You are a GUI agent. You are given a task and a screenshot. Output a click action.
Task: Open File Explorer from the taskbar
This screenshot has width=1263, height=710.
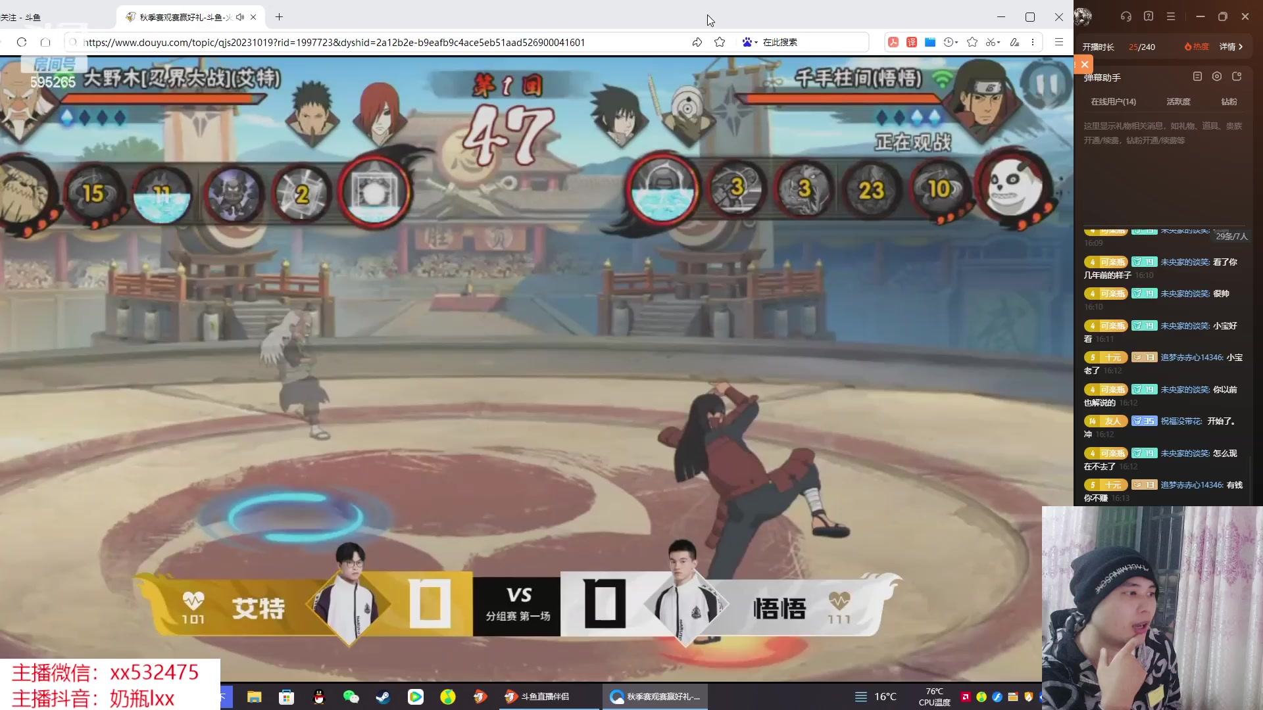click(x=255, y=697)
